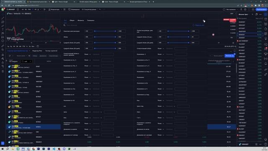Open Ниже dropdown for Изменение за 5м, %
The image size is (268, 151).
[160, 60]
